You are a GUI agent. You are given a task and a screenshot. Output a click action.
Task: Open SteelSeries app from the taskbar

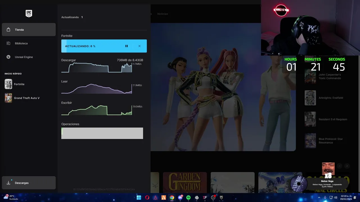pos(197,198)
